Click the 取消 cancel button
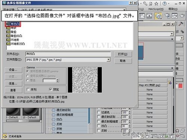187x140 pixels. [x=123, y=61]
